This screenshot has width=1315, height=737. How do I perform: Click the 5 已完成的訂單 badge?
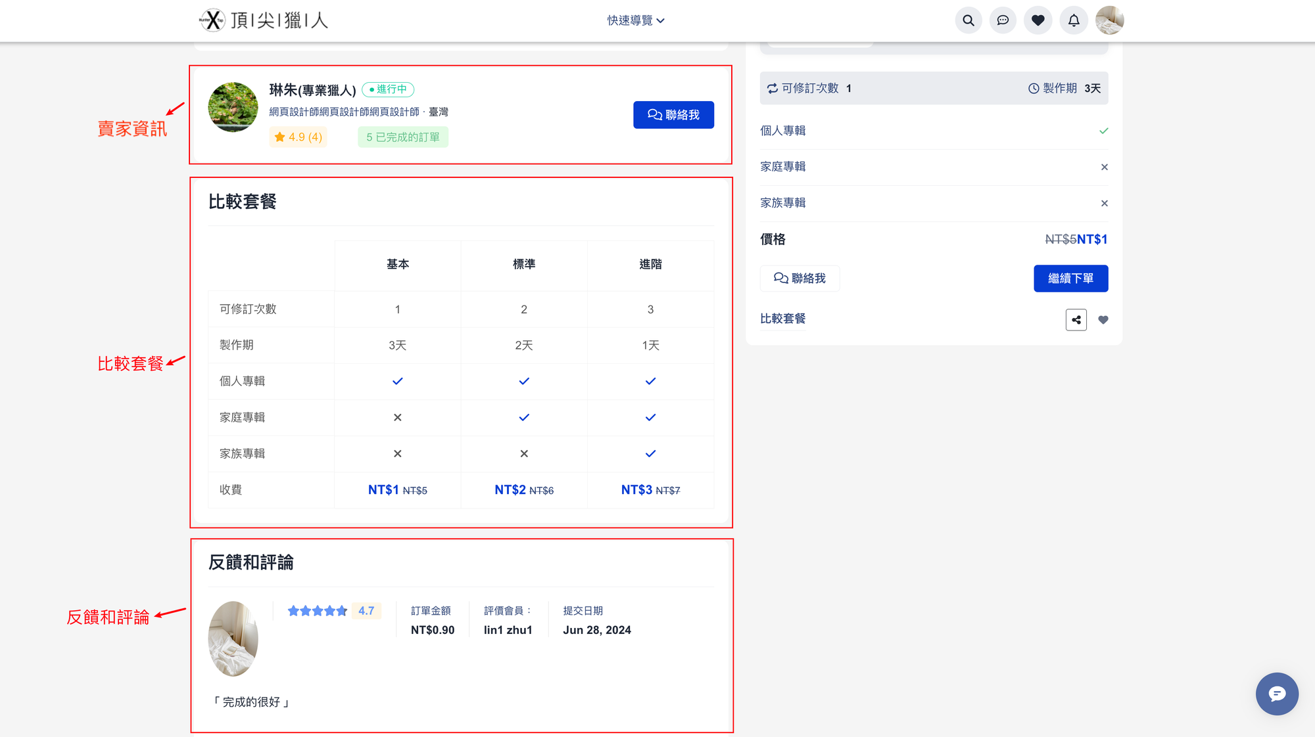403,137
